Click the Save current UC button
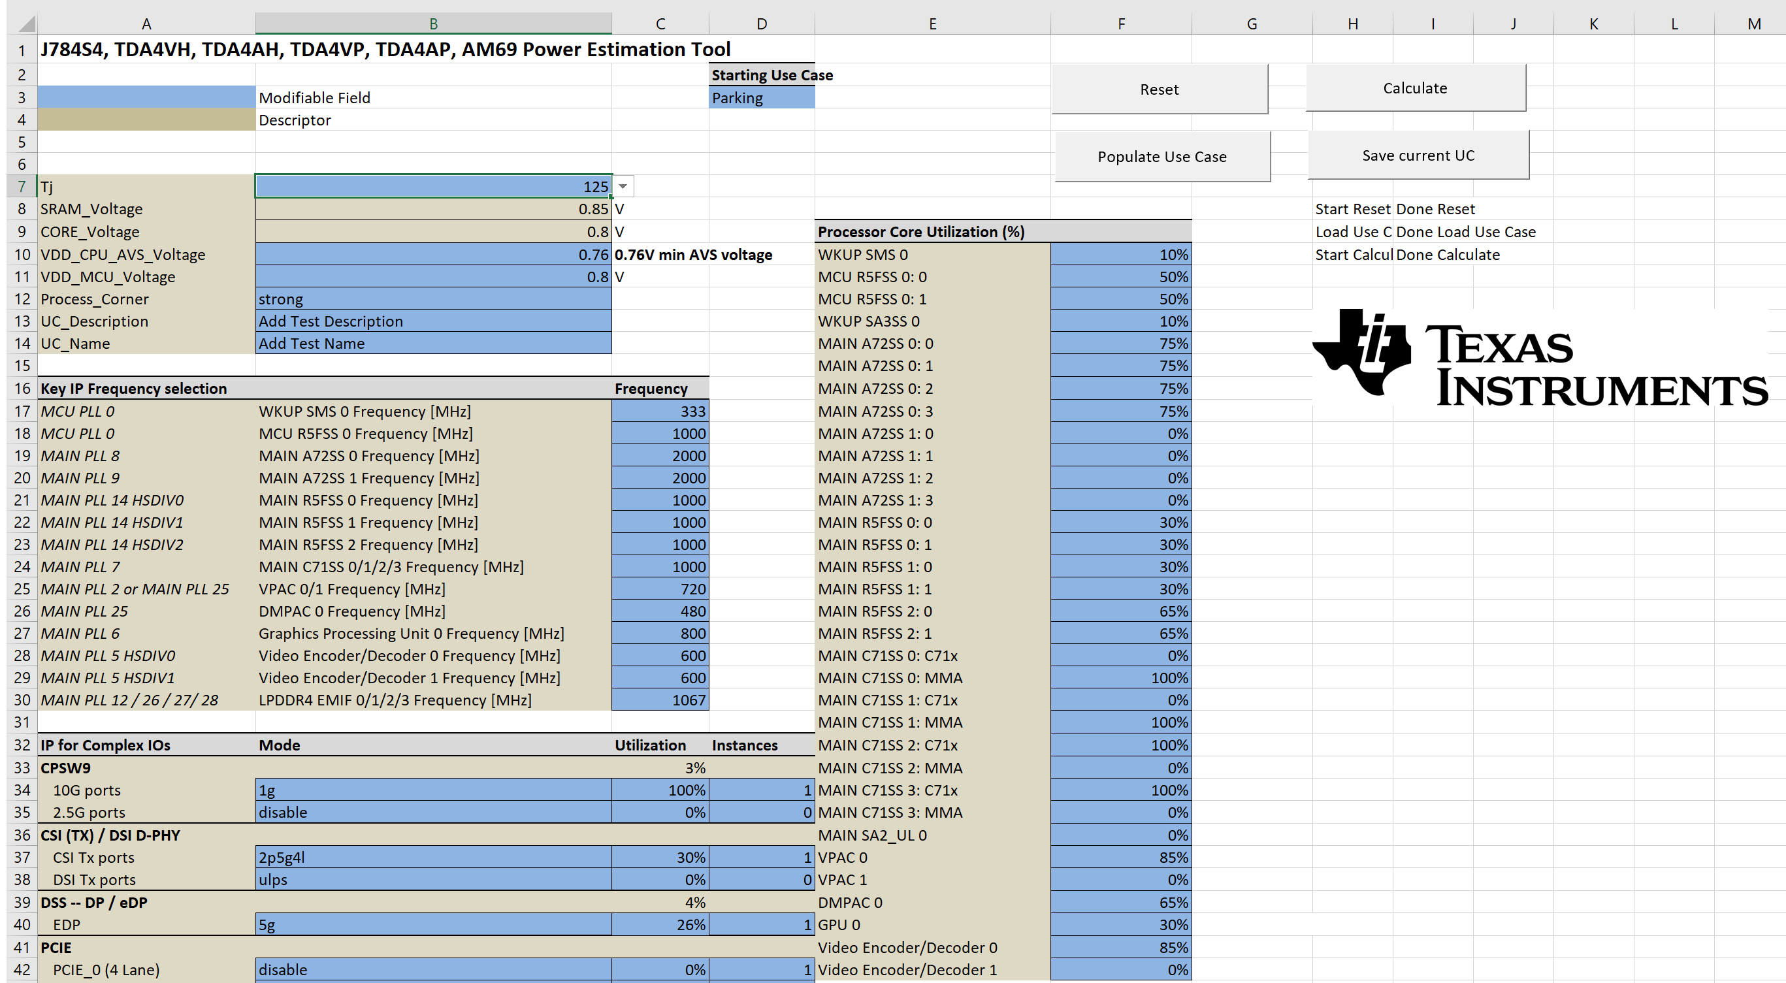Image resolution: width=1786 pixels, height=983 pixels. 1418,155
